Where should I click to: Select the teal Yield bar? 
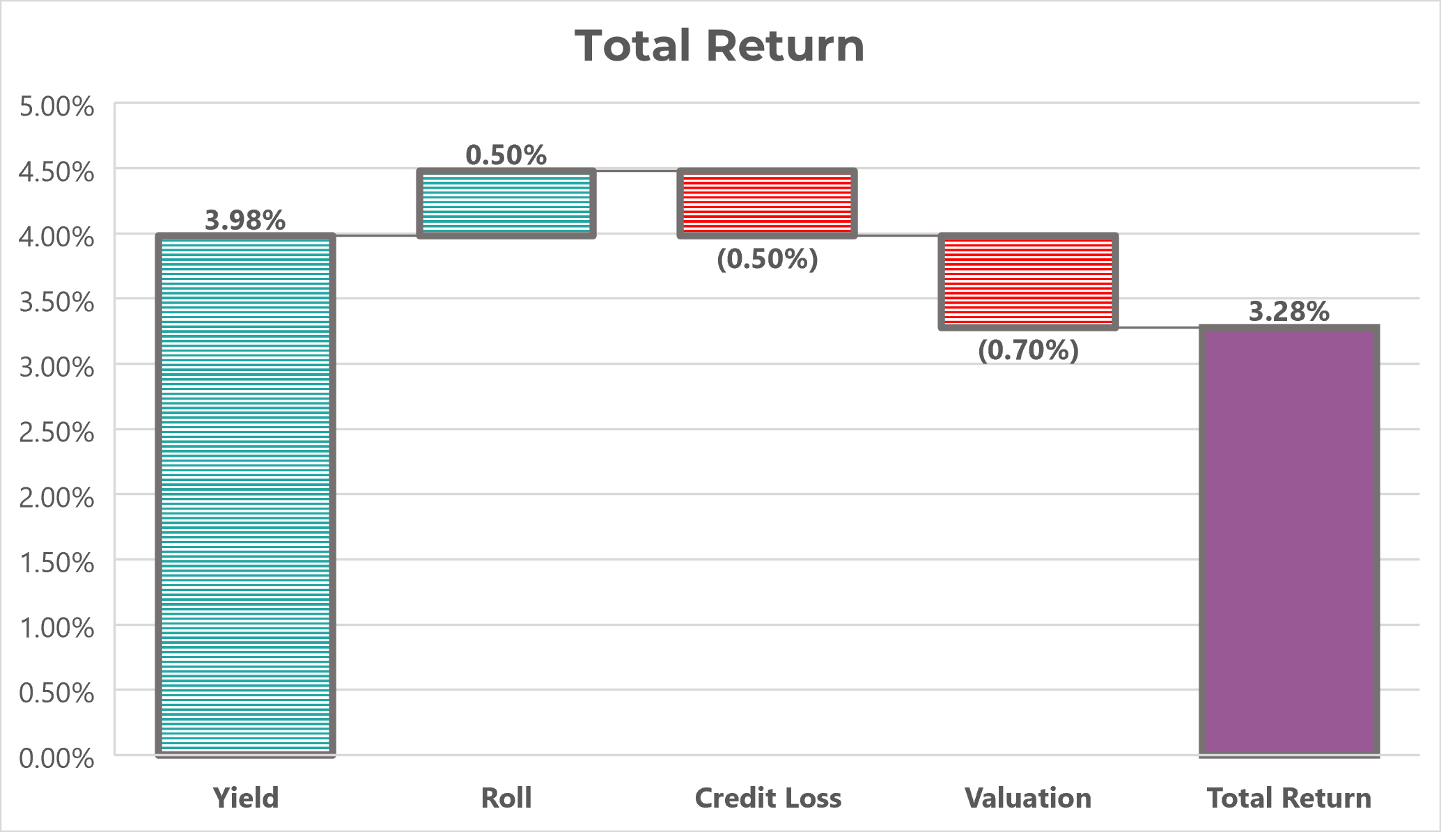coord(245,494)
